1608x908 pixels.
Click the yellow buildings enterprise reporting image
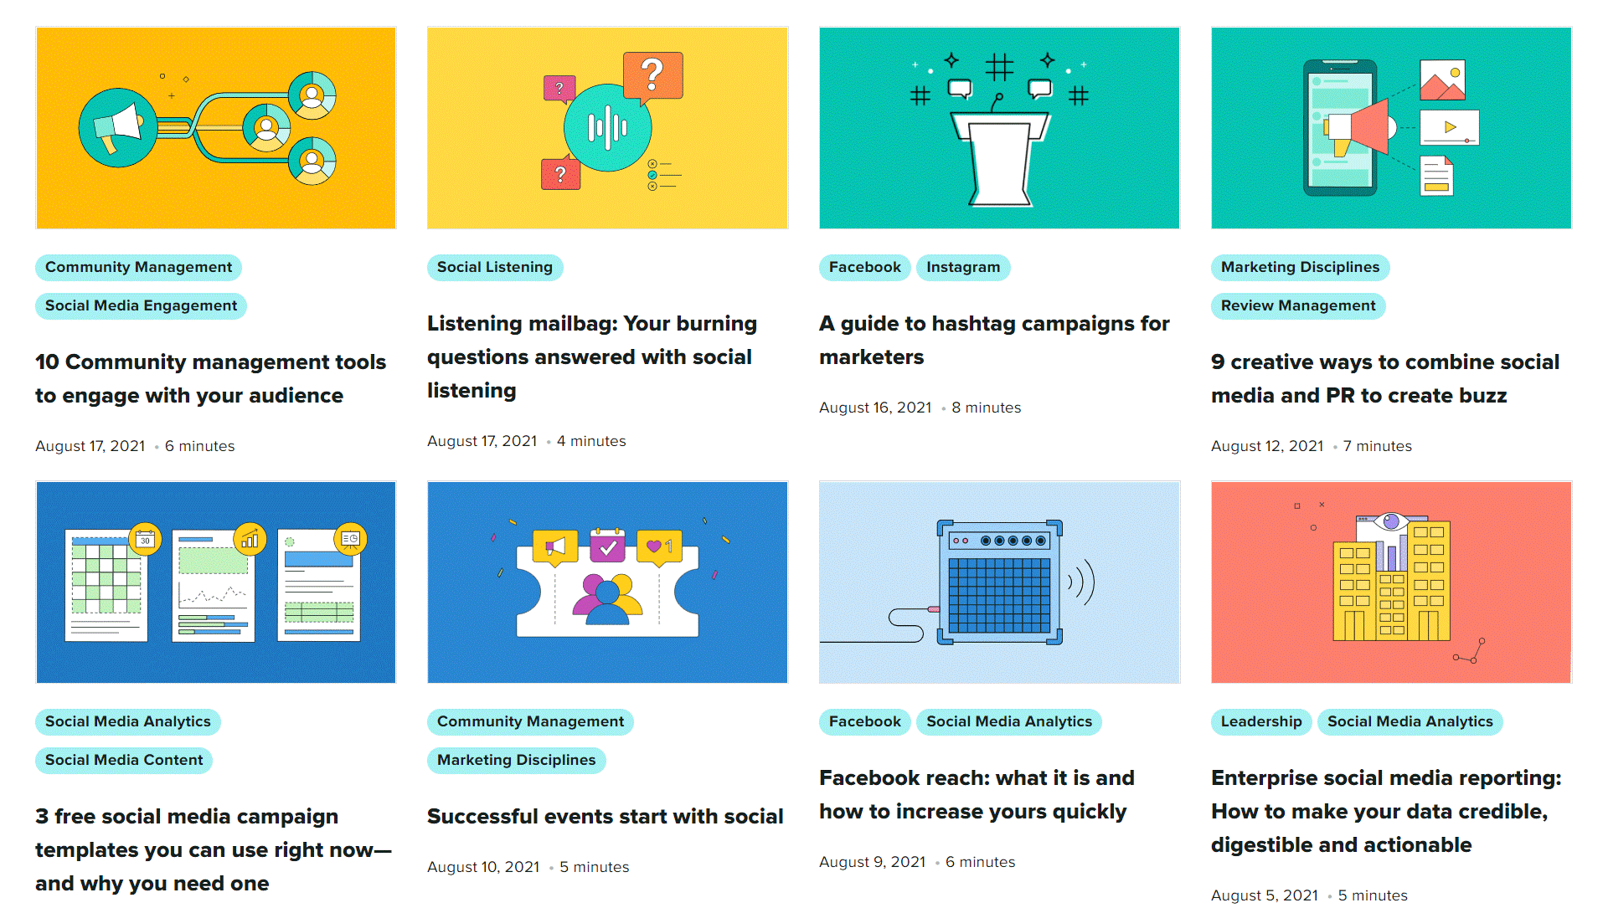1391,582
